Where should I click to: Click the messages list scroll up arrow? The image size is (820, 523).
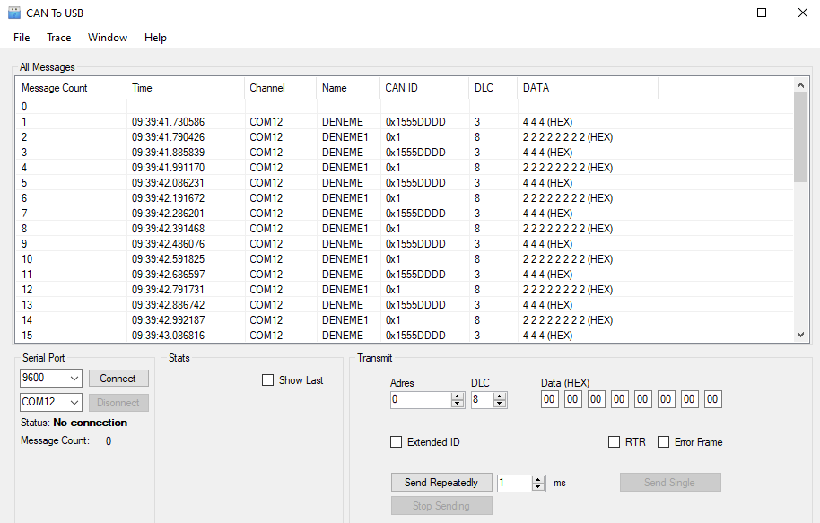(x=800, y=84)
